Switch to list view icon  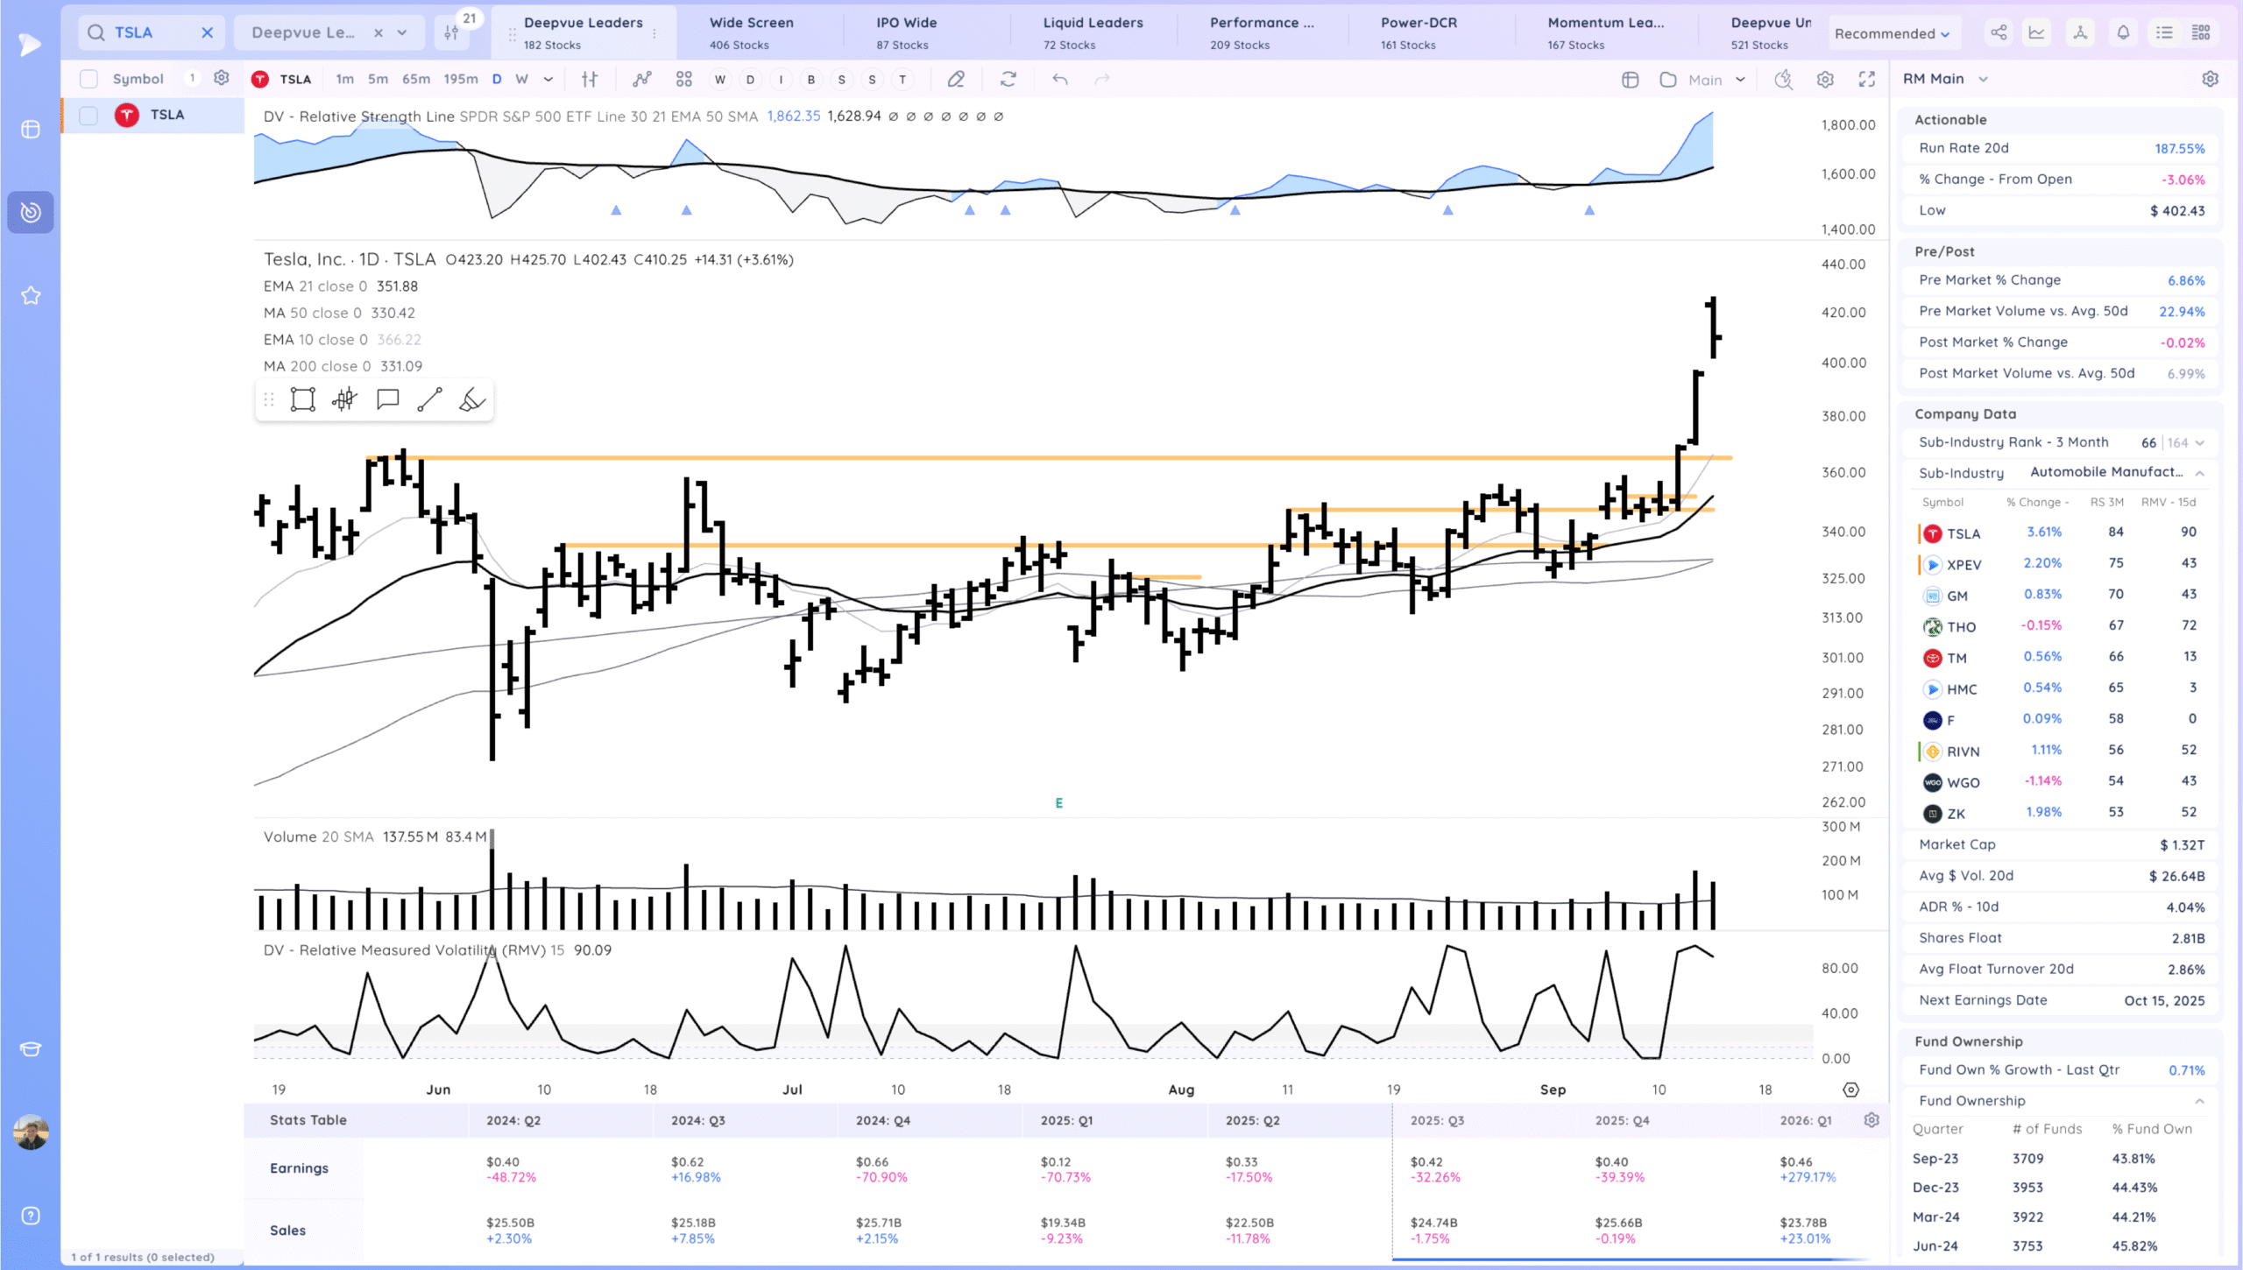pos(2164,32)
